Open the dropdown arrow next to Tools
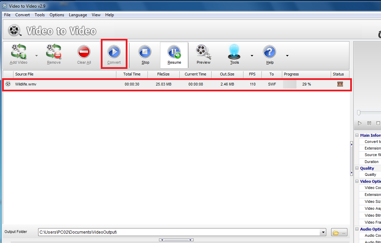 tap(252, 56)
